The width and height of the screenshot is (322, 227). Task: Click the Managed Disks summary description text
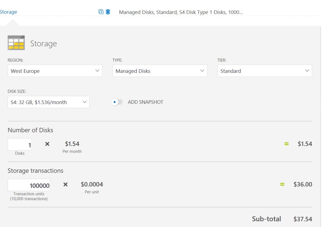point(181,12)
